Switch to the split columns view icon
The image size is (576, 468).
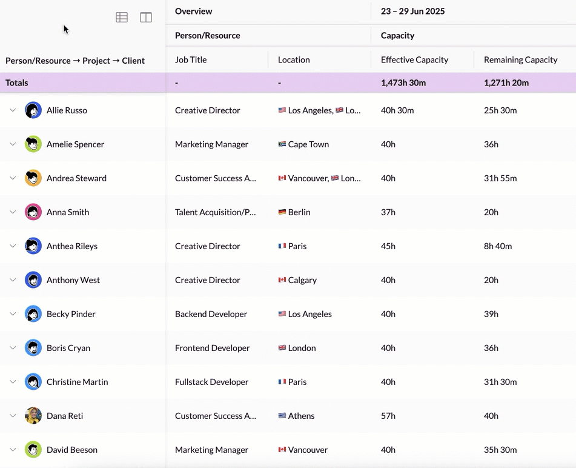tap(146, 18)
